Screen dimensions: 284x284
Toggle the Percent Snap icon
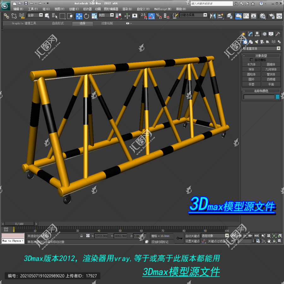[x=159, y=16]
